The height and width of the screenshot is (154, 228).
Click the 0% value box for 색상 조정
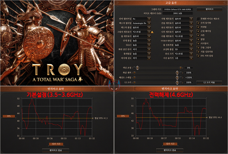click(x=189, y=68)
